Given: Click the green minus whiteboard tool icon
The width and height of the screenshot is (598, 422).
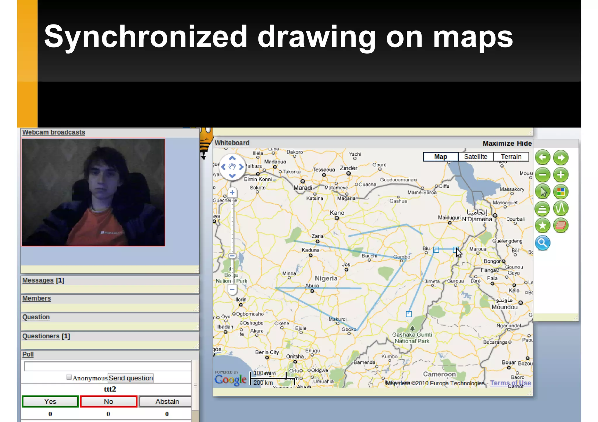Looking at the screenshot, I should [x=543, y=175].
